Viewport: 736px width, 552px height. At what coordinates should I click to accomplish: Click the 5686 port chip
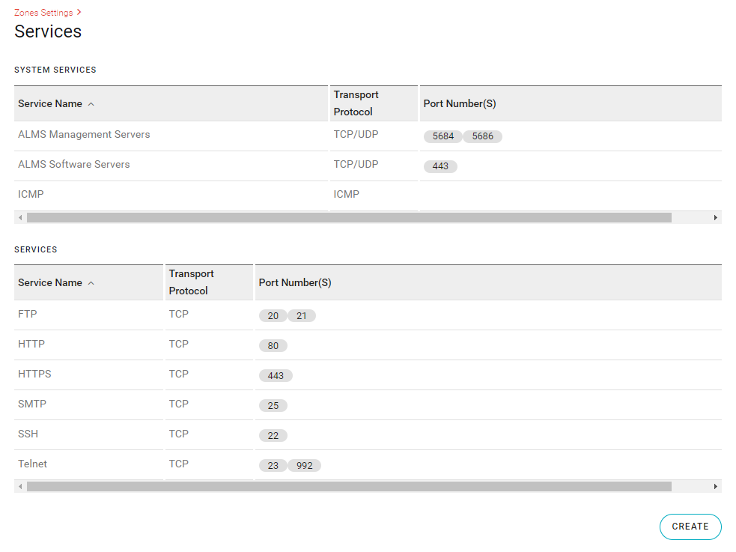click(x=482, y=136)
